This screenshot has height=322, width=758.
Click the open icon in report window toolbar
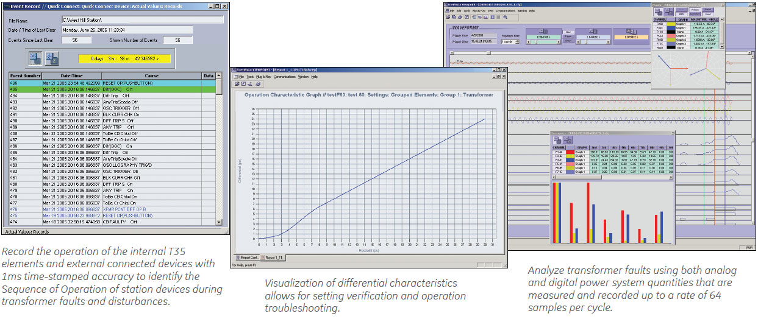[236, 83]
